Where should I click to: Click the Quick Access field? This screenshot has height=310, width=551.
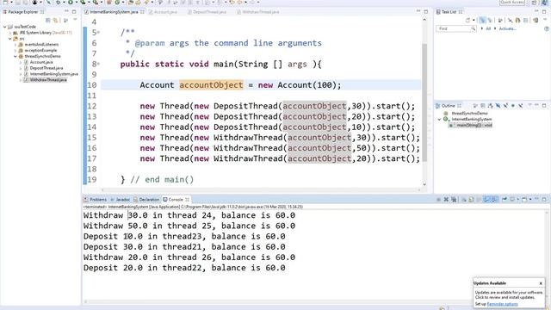click(x=512, y=2)
